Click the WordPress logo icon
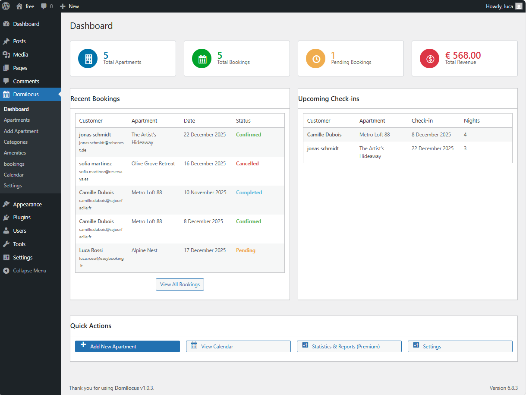This screenshot has width=526, height=395. point(6,6)
